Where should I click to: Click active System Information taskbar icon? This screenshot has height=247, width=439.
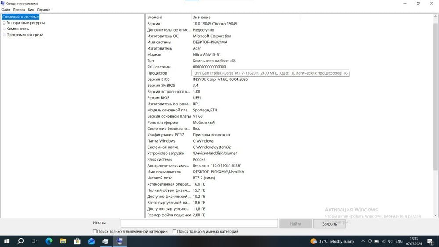tap(119, 241)
